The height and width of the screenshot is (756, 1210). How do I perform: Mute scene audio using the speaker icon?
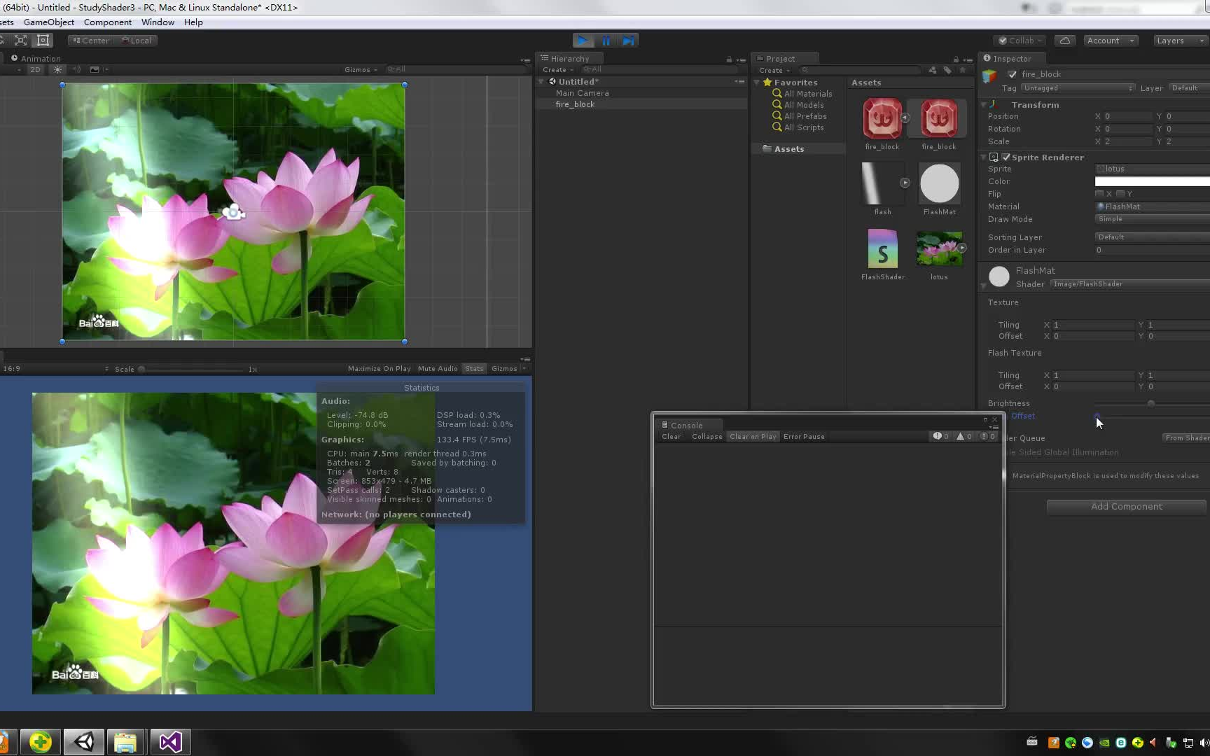click(76, 69)
